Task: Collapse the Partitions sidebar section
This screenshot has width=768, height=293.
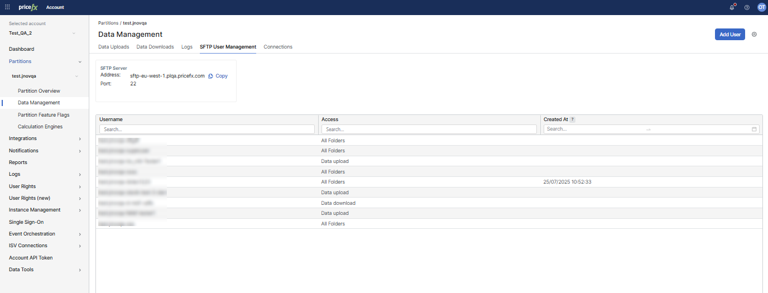Action: 80,61
